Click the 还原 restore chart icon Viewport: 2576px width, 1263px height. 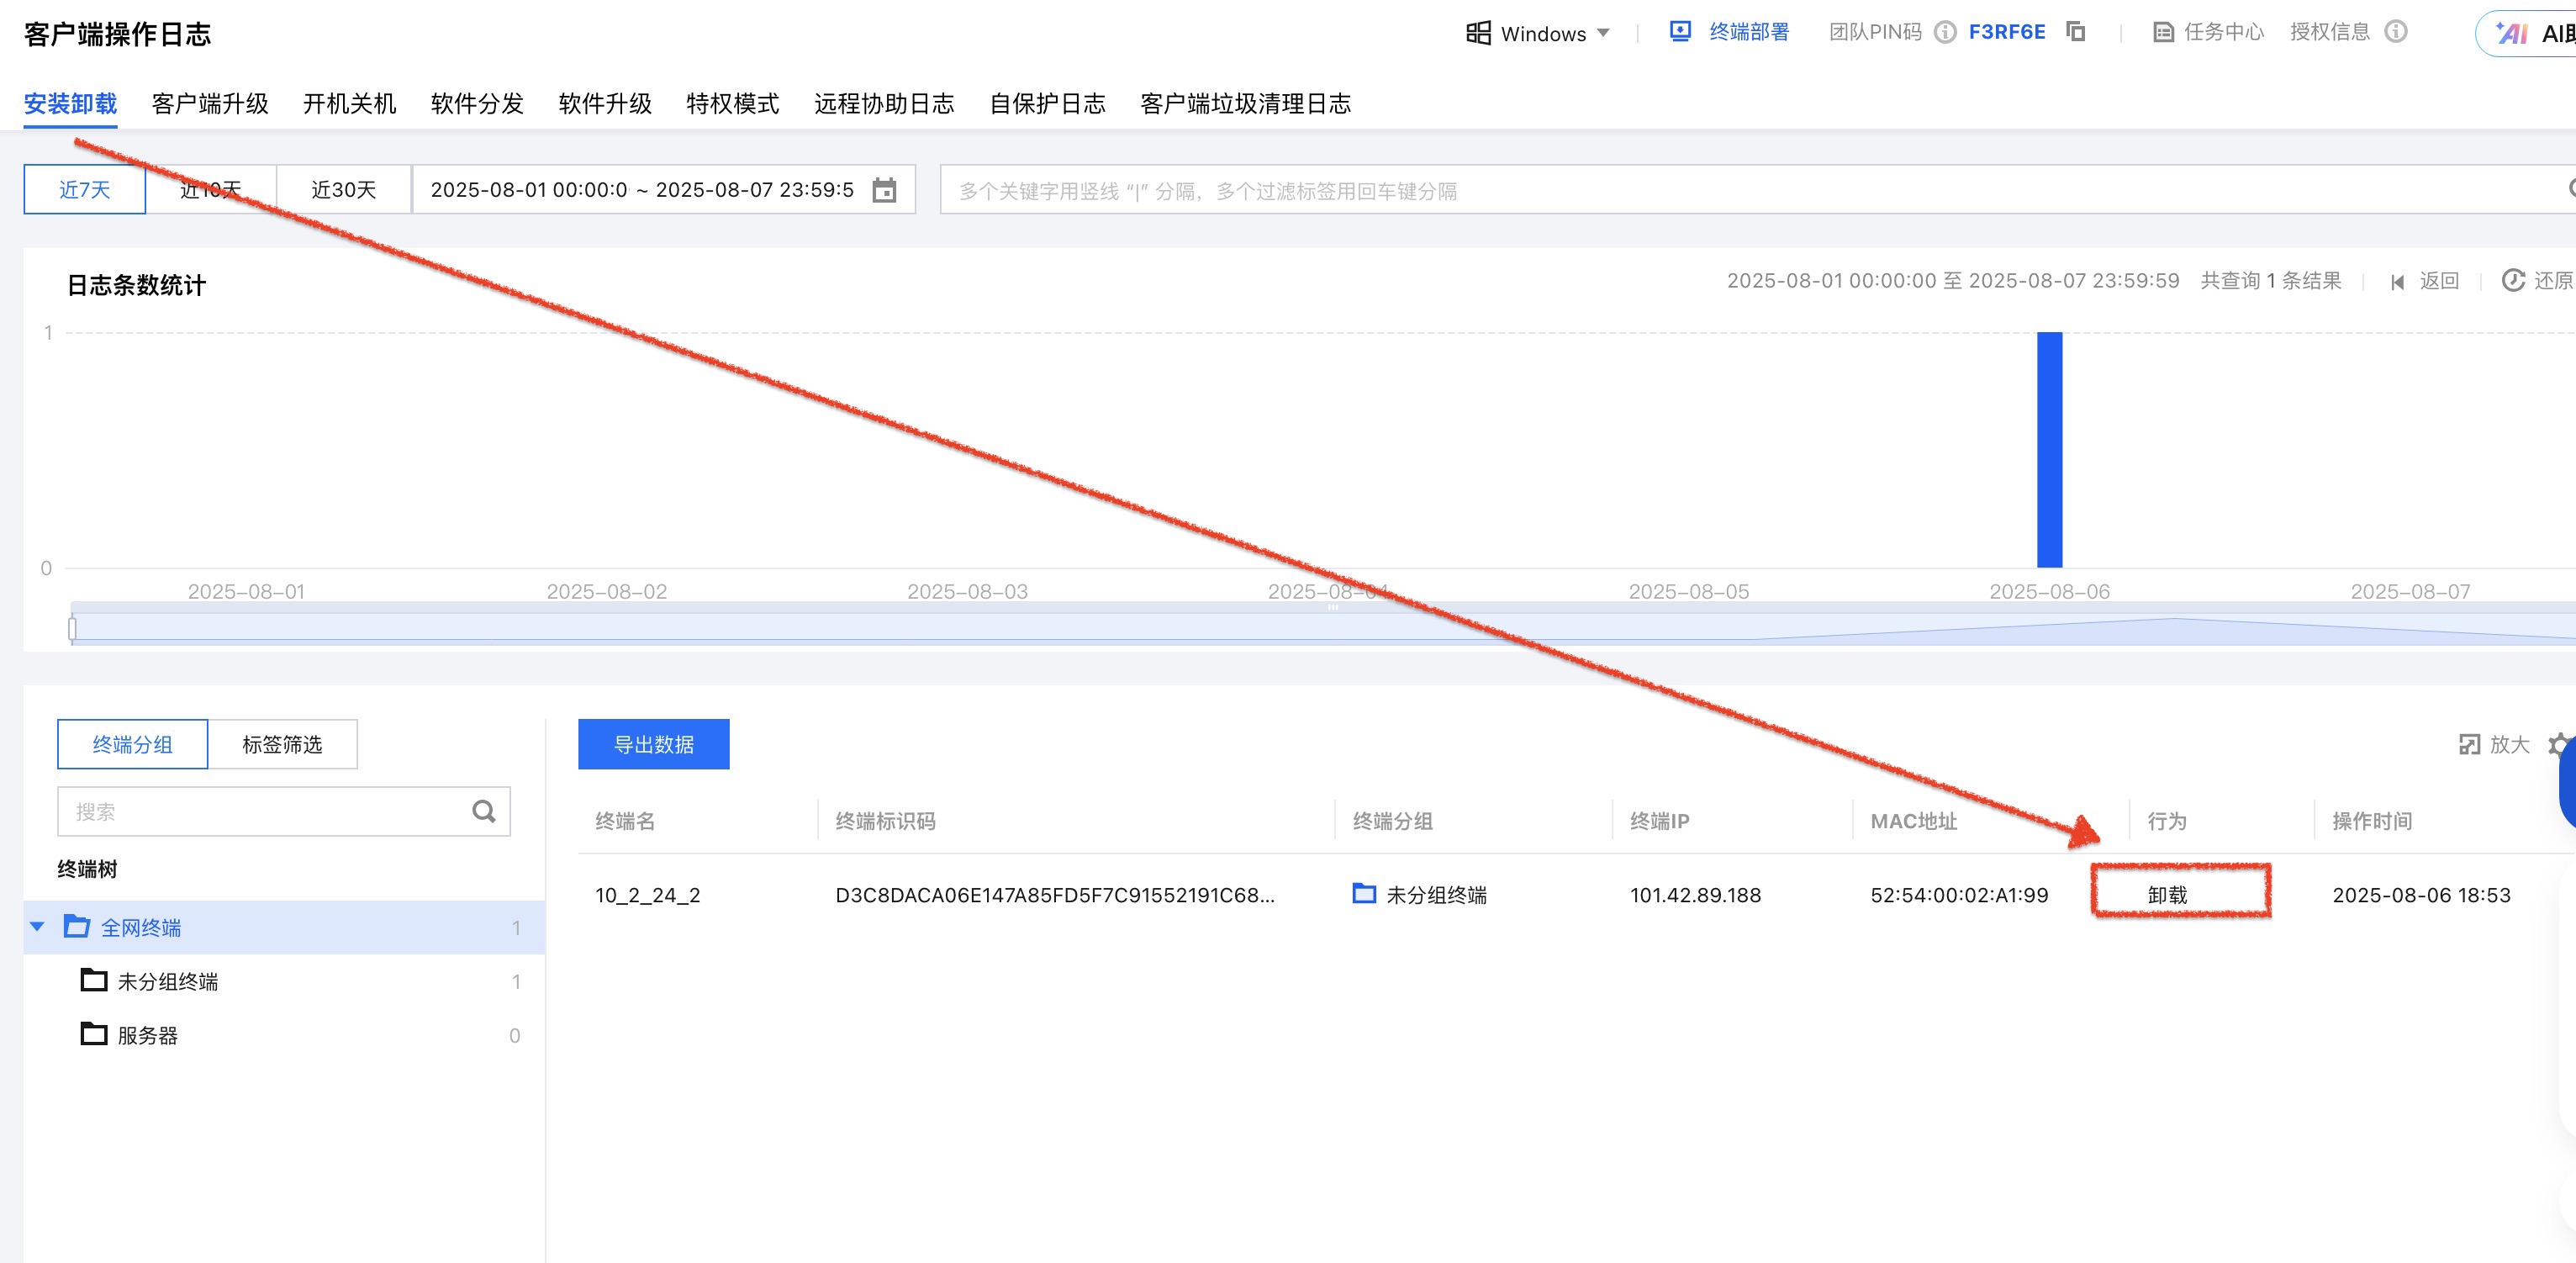click(2513, 281)
